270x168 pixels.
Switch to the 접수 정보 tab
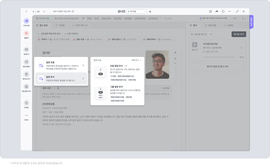42,25
